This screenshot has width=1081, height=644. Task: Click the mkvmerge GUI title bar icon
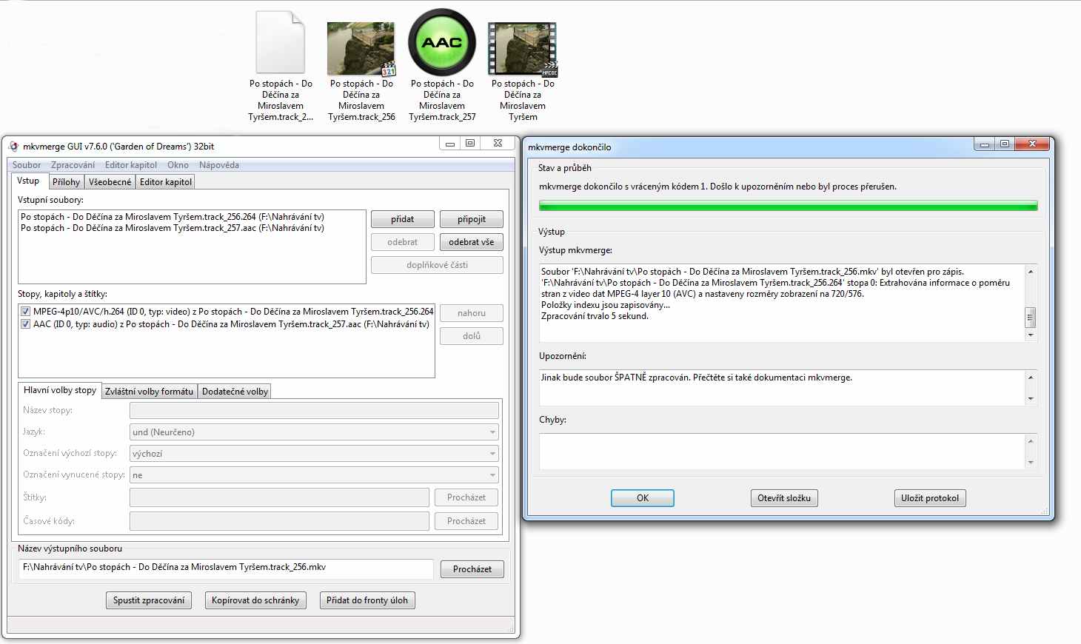[x=13, y=146]
